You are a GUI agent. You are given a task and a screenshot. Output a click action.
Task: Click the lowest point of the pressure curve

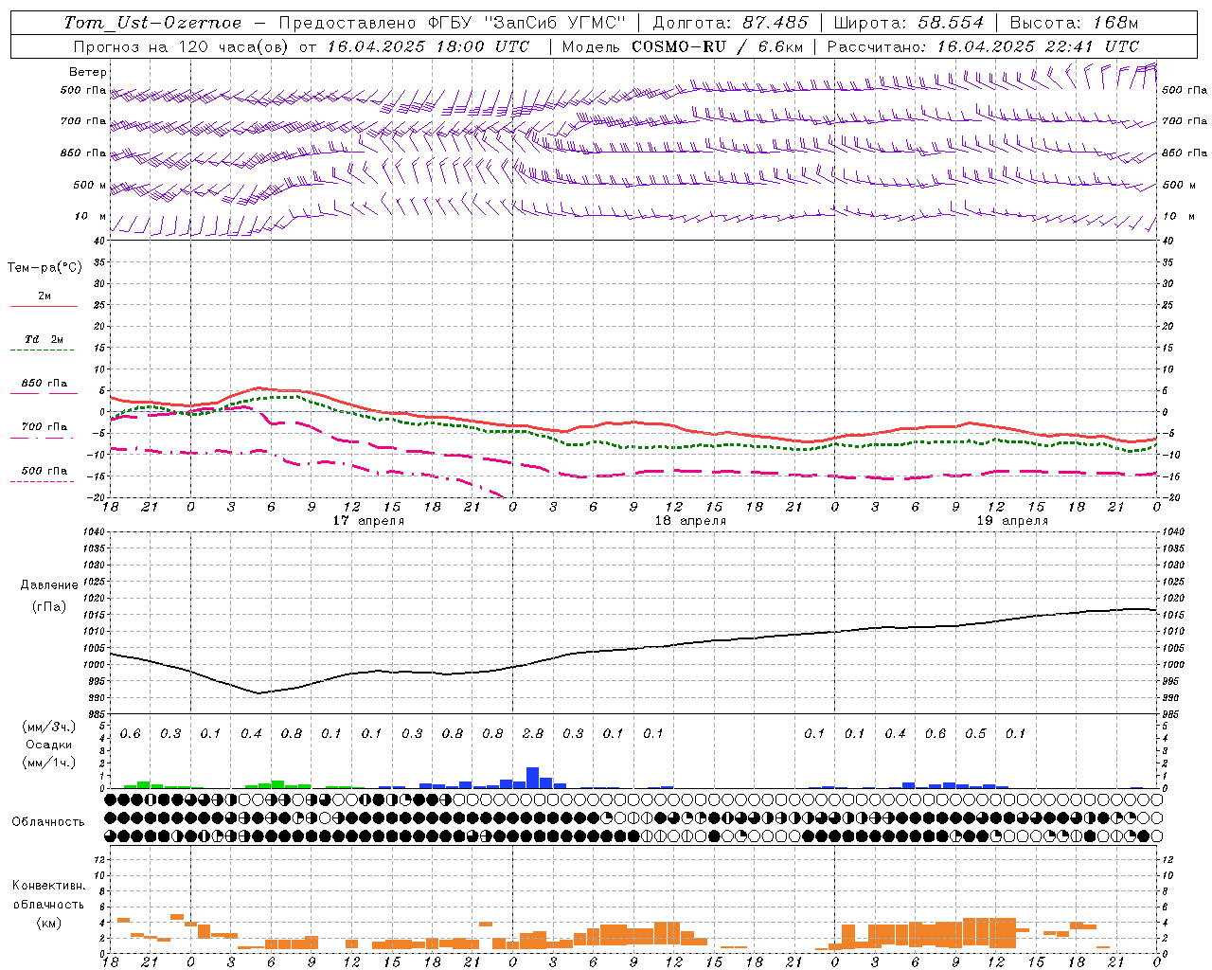coord(258,693)
